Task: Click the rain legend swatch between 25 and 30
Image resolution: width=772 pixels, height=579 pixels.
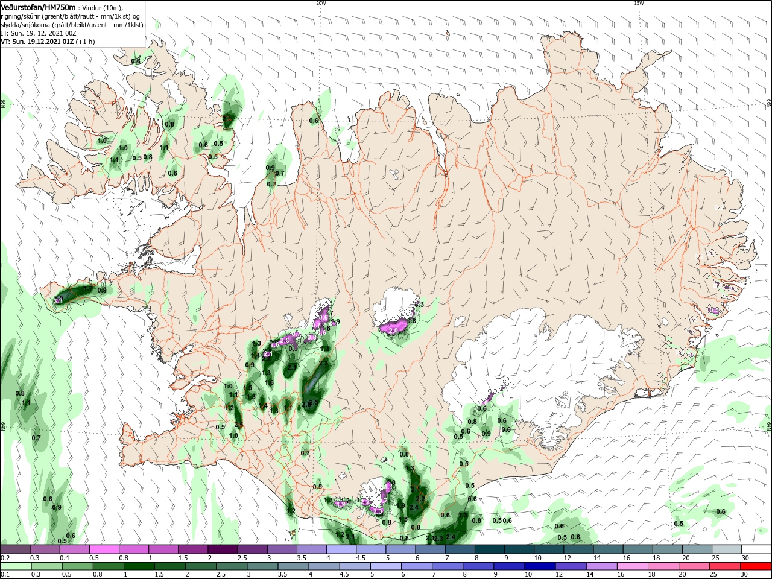Action: [725, 566]
